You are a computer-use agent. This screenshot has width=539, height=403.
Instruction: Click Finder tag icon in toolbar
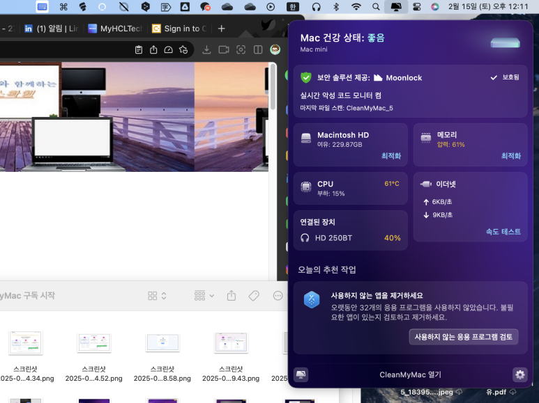tap(254, 296)
